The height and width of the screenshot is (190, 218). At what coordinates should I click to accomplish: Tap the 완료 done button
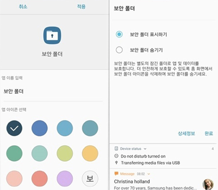click(209, 133)
